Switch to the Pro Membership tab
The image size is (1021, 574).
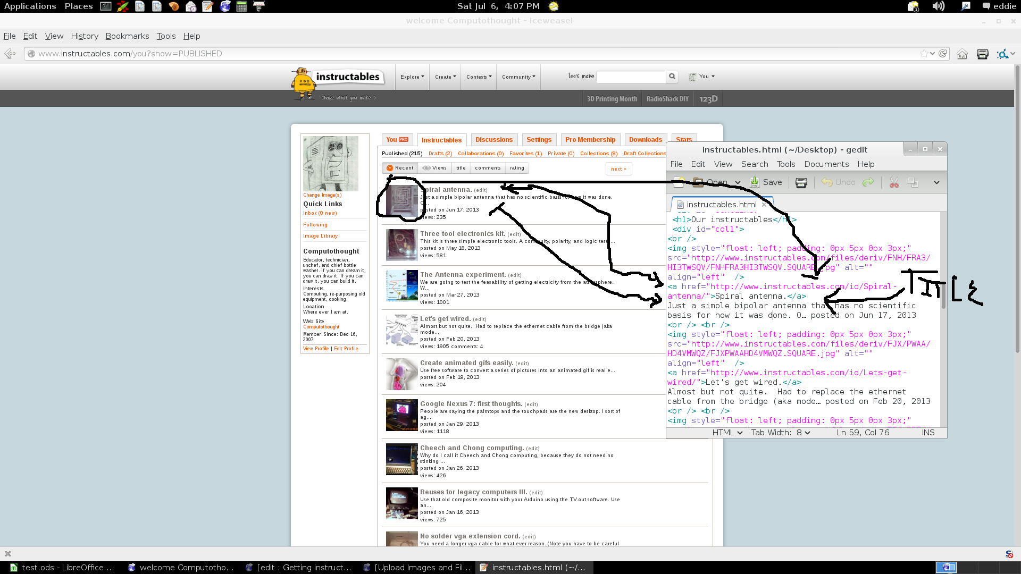(590, 140)
